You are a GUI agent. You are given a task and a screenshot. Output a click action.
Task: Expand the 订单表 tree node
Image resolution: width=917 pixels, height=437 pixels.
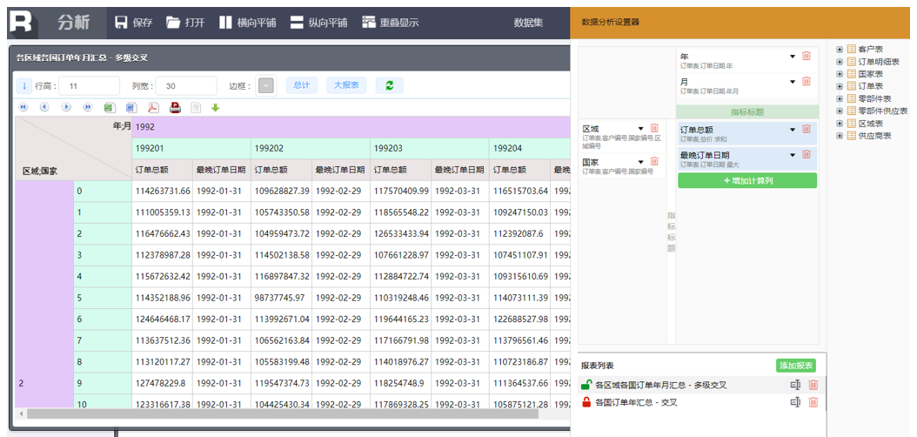pyautogui.click(x=840, y=86)
